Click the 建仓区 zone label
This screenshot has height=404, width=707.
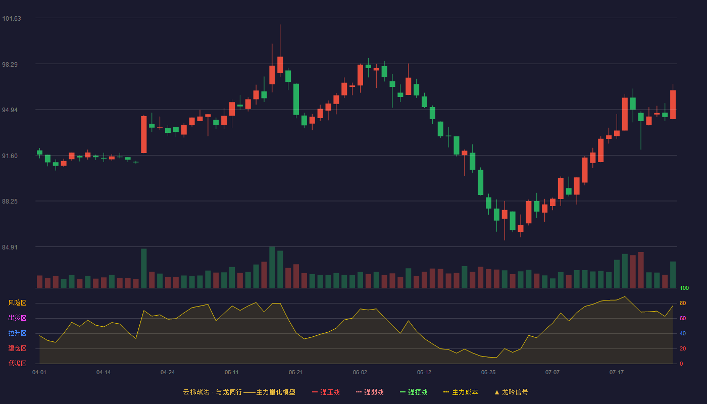pyautogui.click(x=17, y=348)
